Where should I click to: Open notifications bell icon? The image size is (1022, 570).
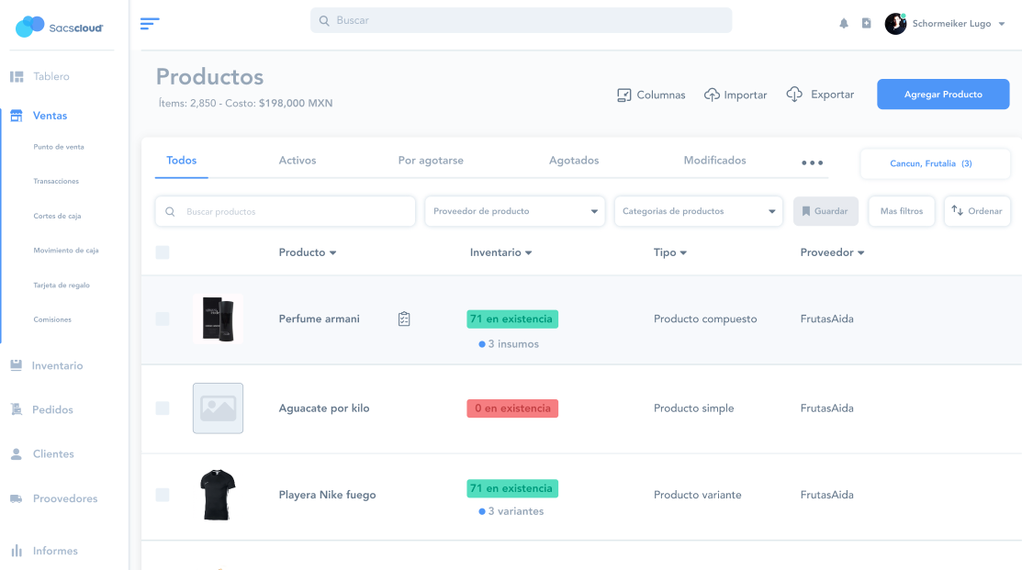pos(844,24)
